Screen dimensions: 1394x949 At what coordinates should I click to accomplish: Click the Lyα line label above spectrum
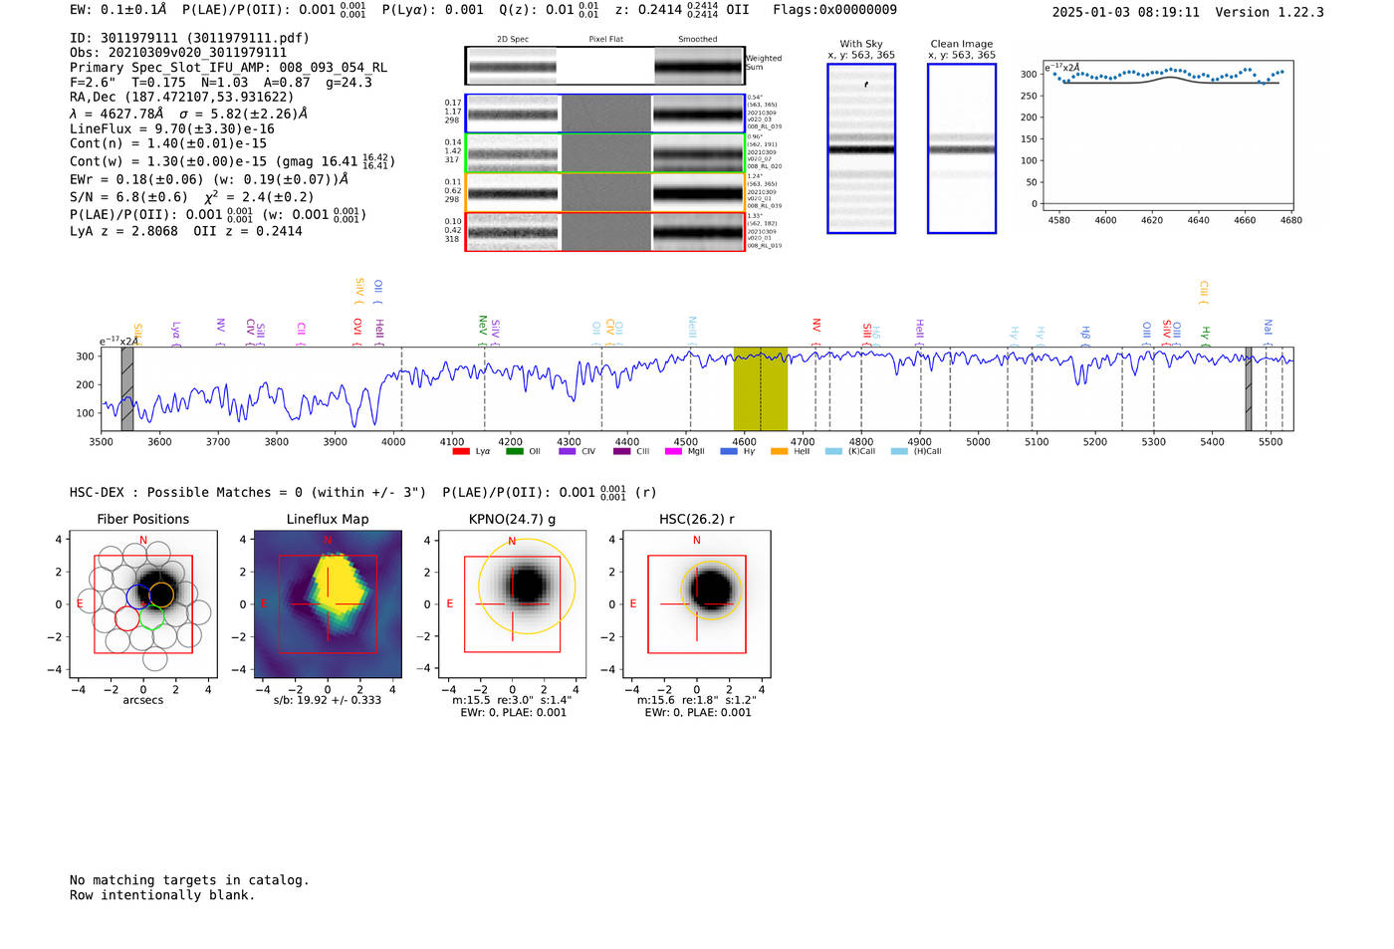point(176,333)
